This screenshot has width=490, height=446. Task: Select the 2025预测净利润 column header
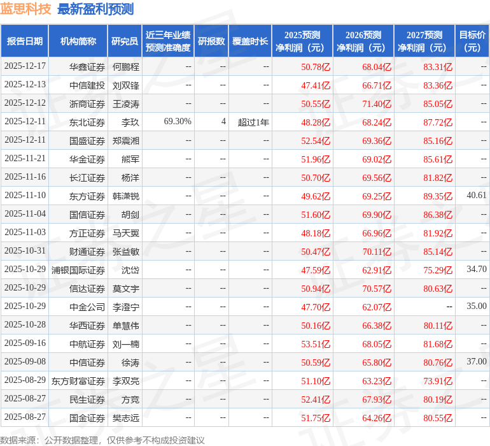pyautogui.click(x=302, y=41)
